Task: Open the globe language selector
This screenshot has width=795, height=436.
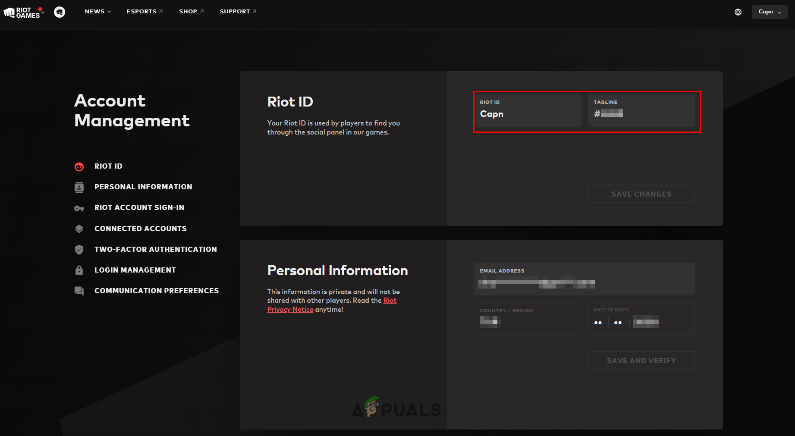Action: [x=738, y=12]
